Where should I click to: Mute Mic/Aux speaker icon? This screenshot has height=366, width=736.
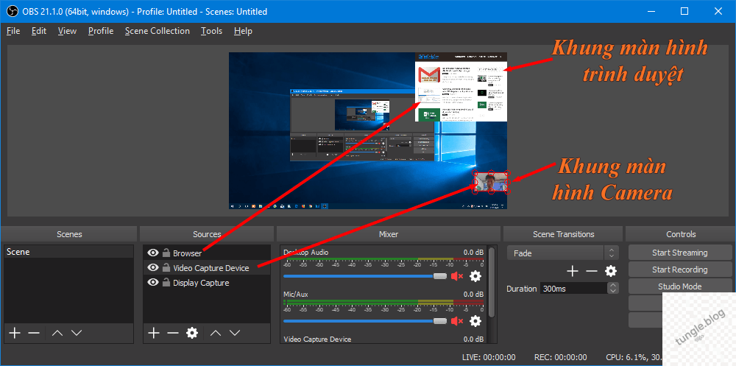[x=457, y=321]
